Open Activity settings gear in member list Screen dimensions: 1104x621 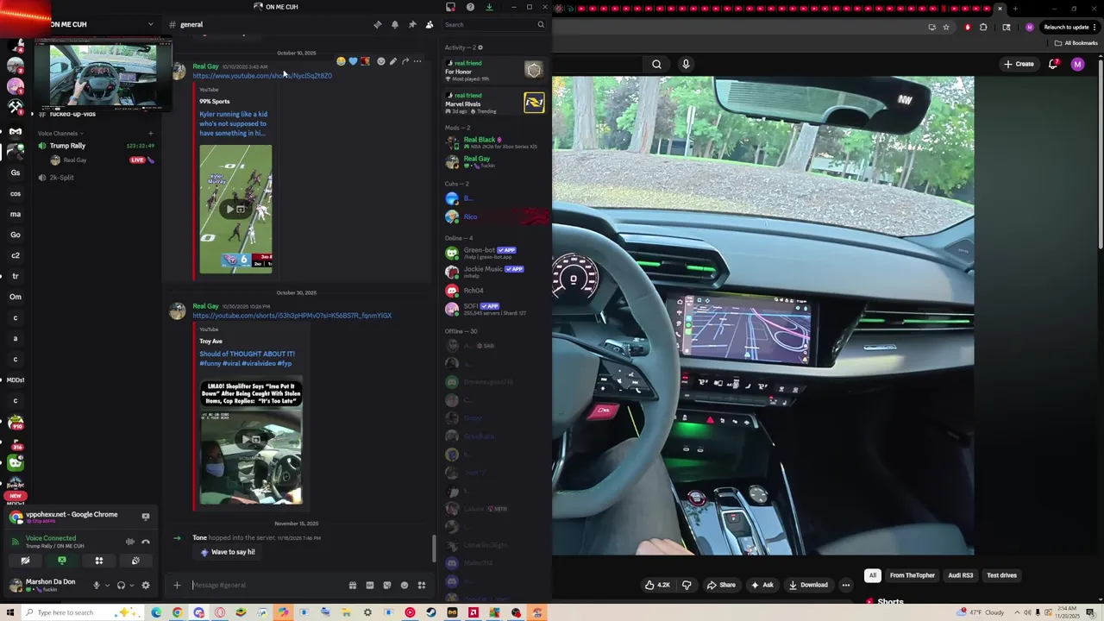coord(480,47)
